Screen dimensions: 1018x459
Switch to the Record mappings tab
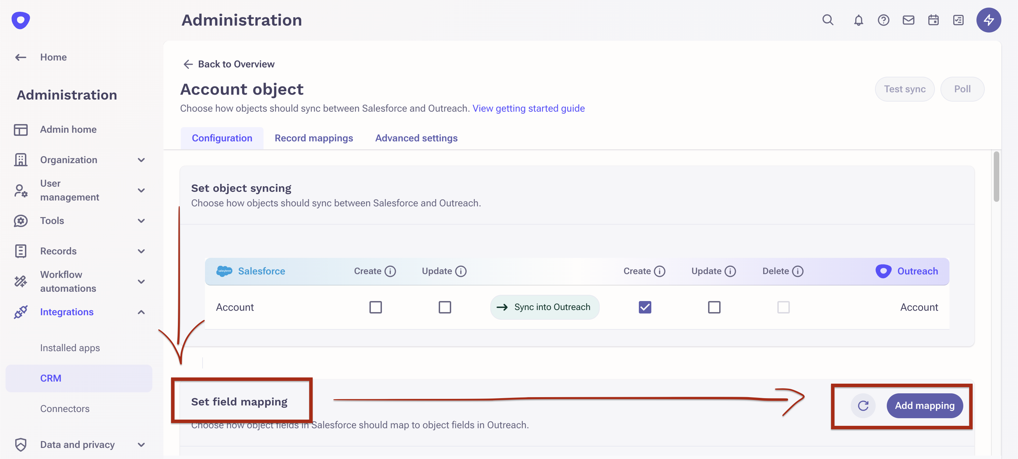click(x=313, y=138)
